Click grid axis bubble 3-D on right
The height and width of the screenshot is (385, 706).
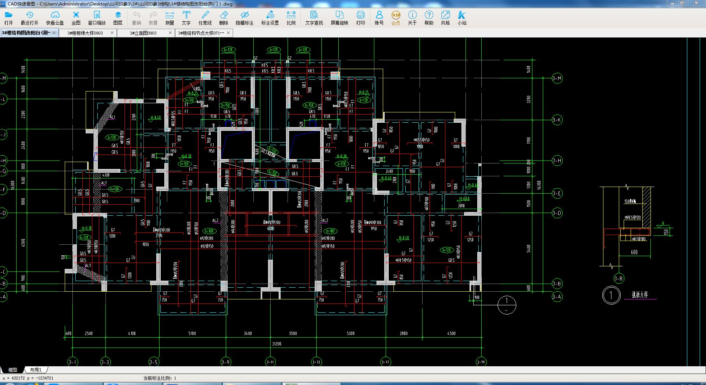557,213
